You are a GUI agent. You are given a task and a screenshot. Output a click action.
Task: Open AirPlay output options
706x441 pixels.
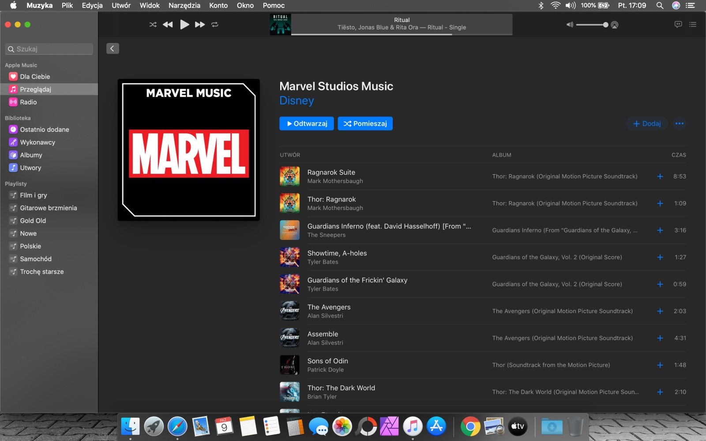(615, 25)
